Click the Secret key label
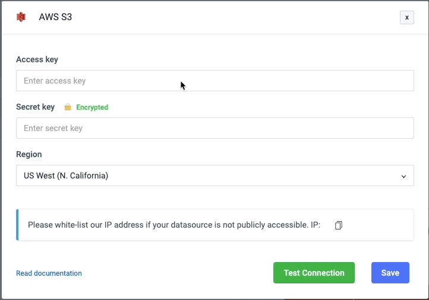 (x=35, y=107)
